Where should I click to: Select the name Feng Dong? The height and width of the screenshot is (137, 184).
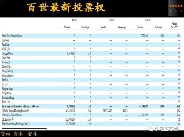6,93
